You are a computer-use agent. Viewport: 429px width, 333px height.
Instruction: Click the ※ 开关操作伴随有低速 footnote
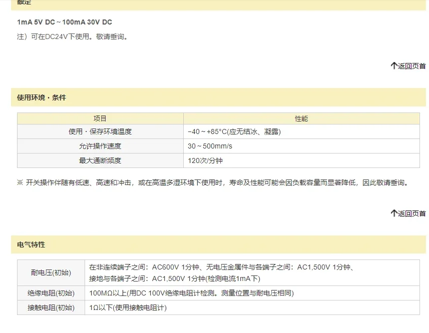tap(213, 182)
